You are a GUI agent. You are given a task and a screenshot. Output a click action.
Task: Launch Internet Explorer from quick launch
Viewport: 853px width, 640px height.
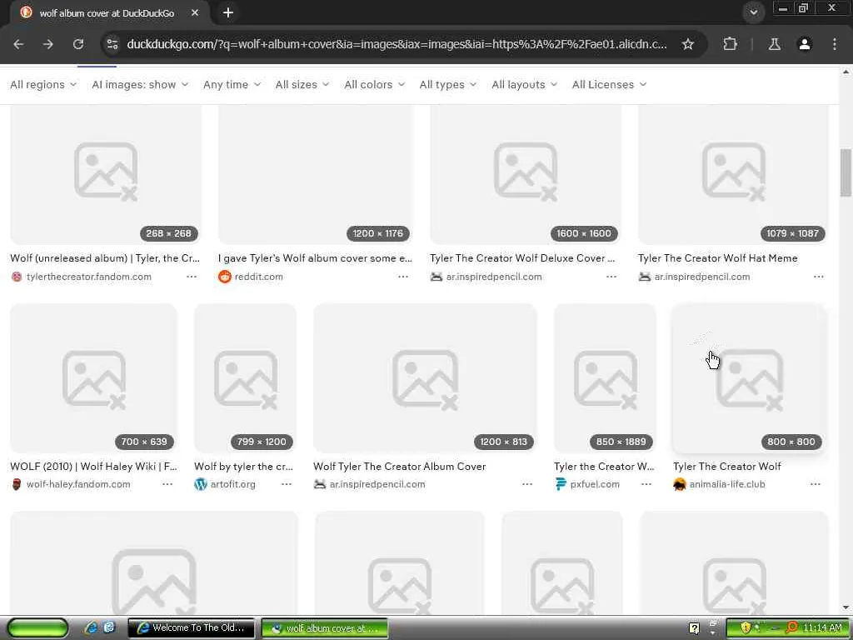[x=91, y=627]
